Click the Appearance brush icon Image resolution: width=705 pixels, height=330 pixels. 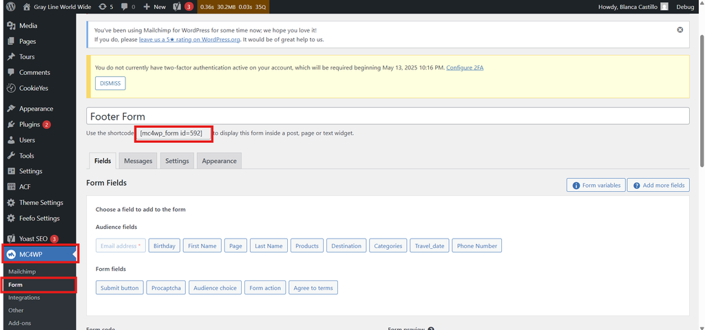[x=12, y=109]
